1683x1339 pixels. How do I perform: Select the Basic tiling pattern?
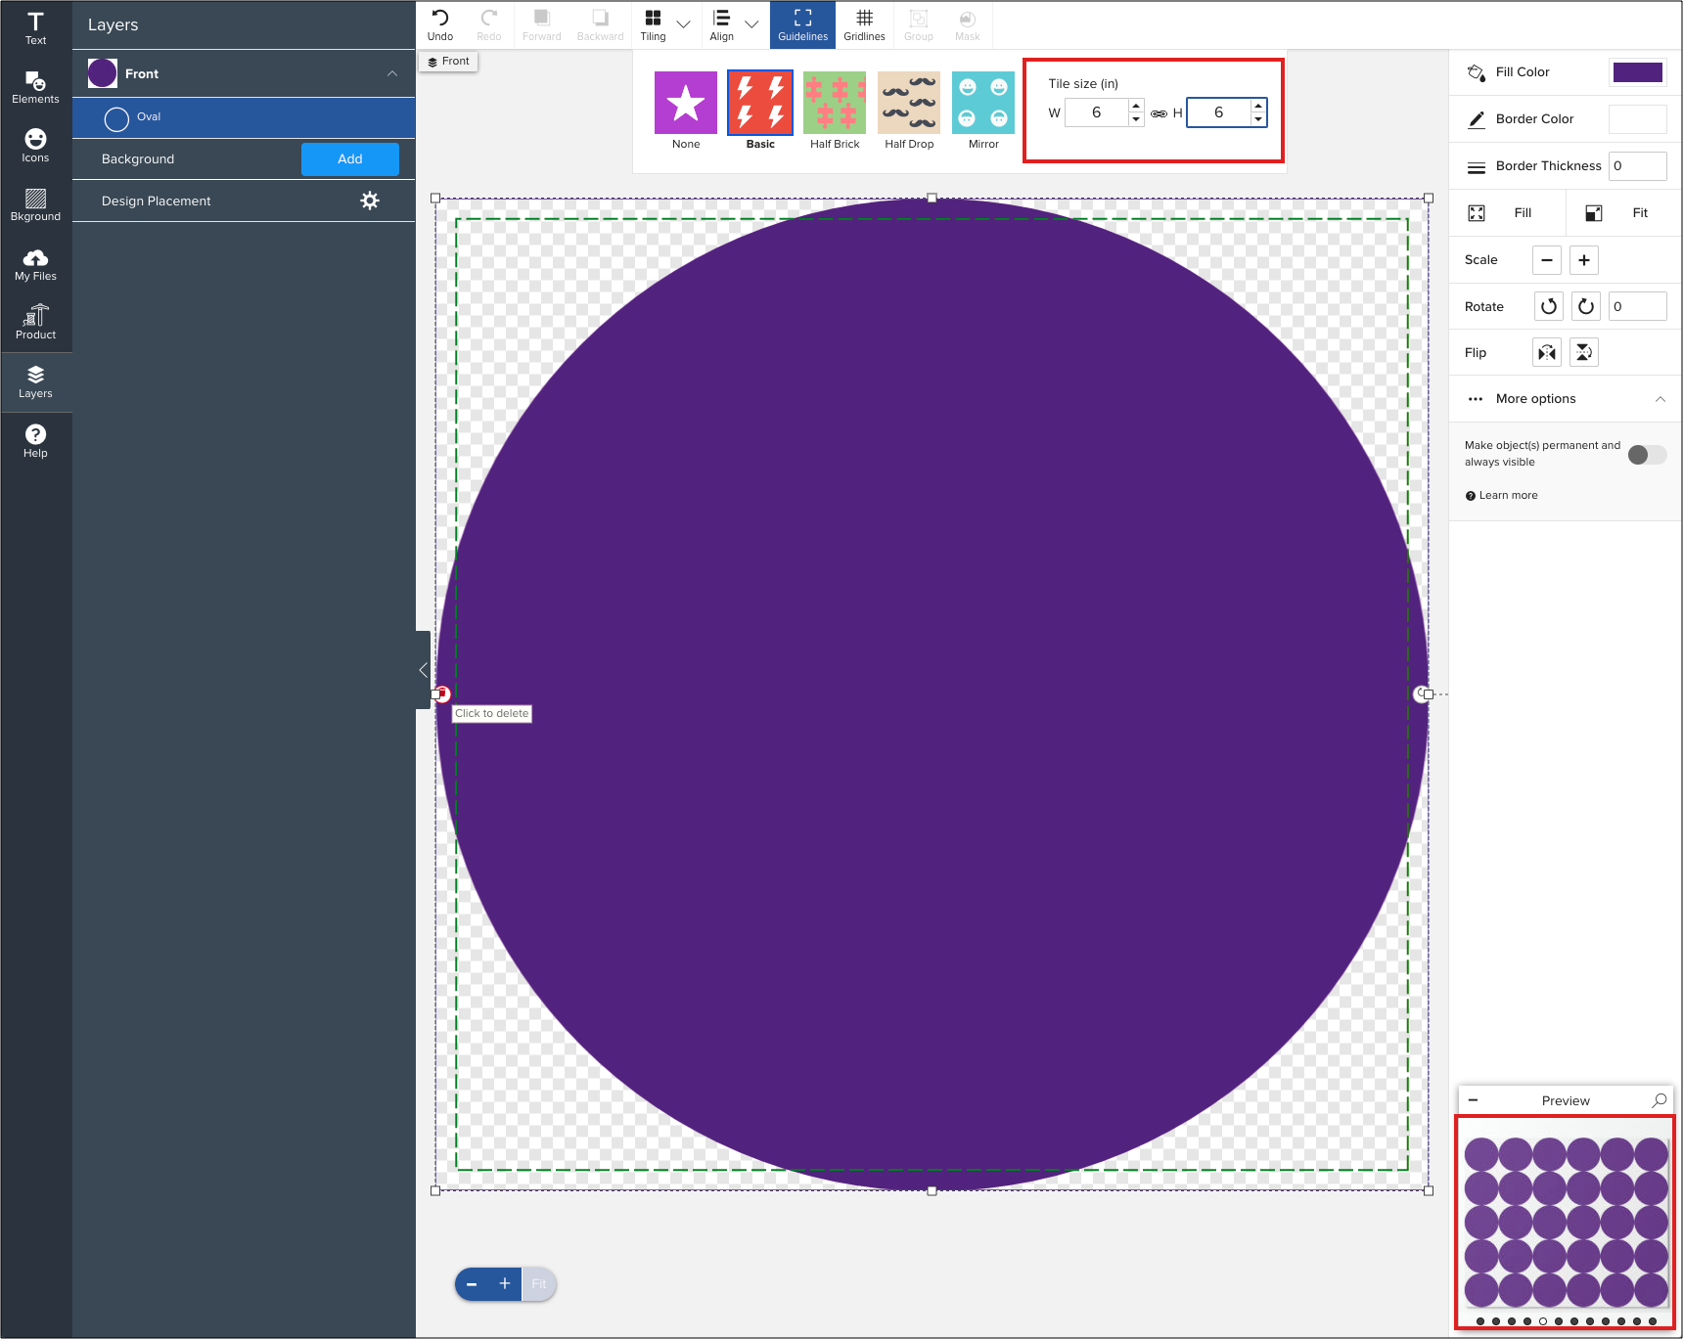[x=760, y=103]
